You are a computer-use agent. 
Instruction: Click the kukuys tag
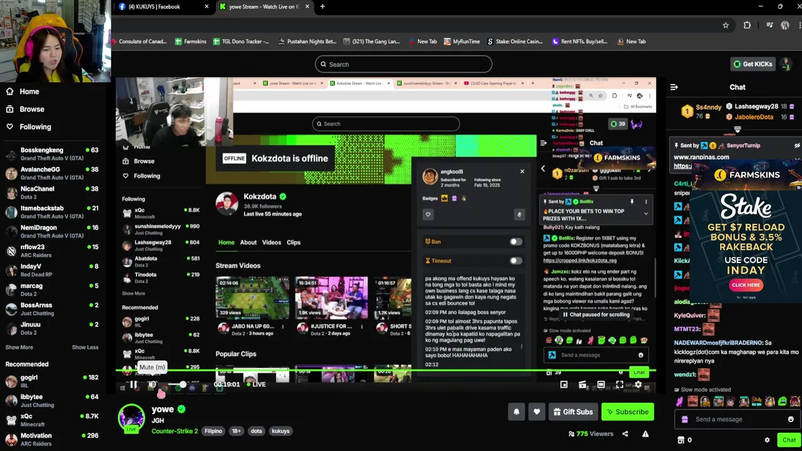click(281, 431)
